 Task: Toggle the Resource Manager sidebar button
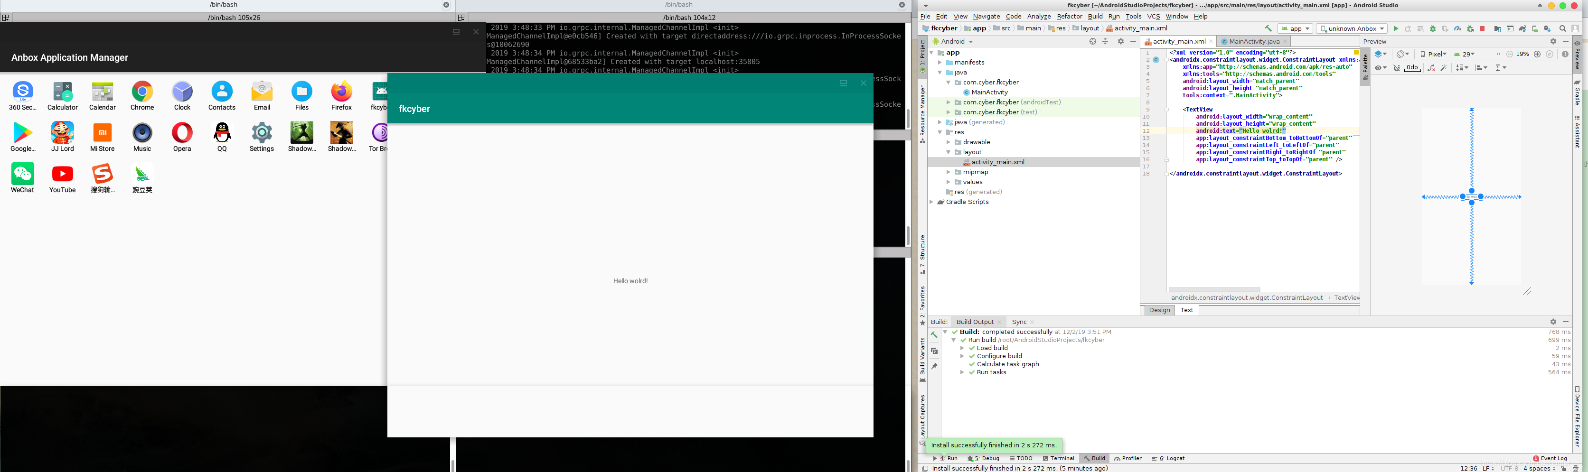(923, 115)
